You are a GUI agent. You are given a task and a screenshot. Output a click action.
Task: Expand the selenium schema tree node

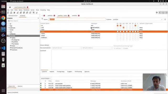tap(8, 28)
